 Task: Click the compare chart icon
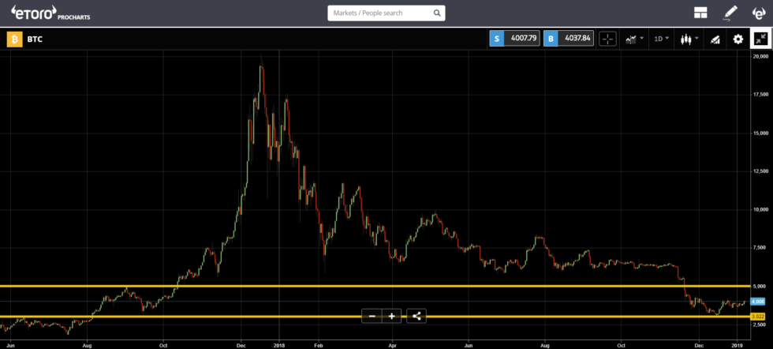coord(715,39)
